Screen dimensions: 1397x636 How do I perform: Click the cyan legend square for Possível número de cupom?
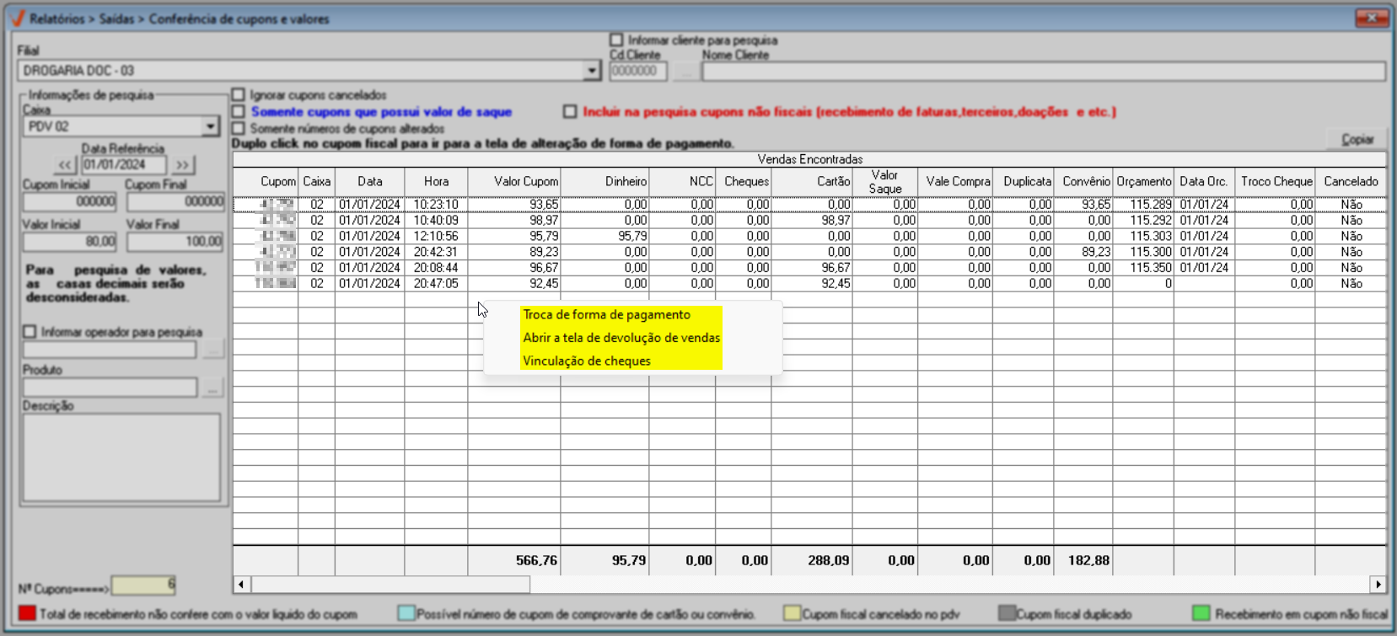point(406,613)
